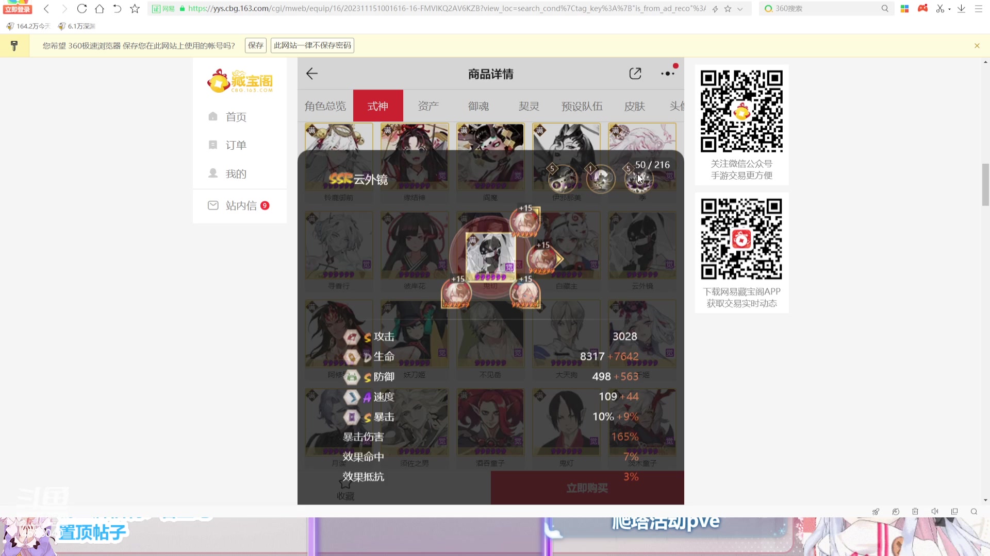Viewport: 990px width, 556px height.
Task: Open the browser hamburger menu
Action: [x=979, y=9]
